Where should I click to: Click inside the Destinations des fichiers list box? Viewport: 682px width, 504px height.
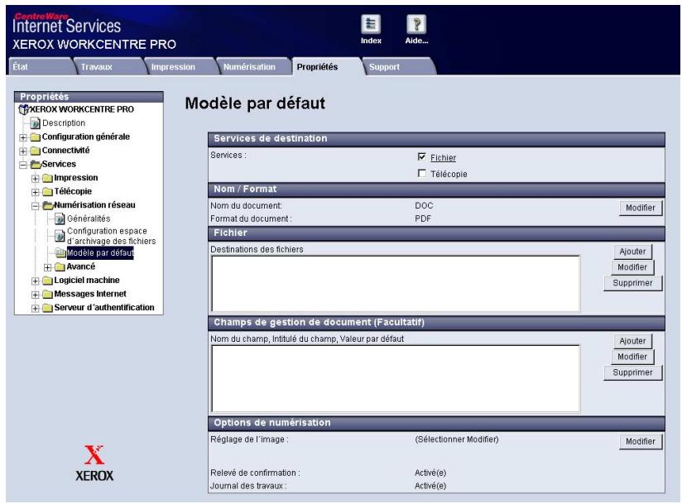click(396, 284)
